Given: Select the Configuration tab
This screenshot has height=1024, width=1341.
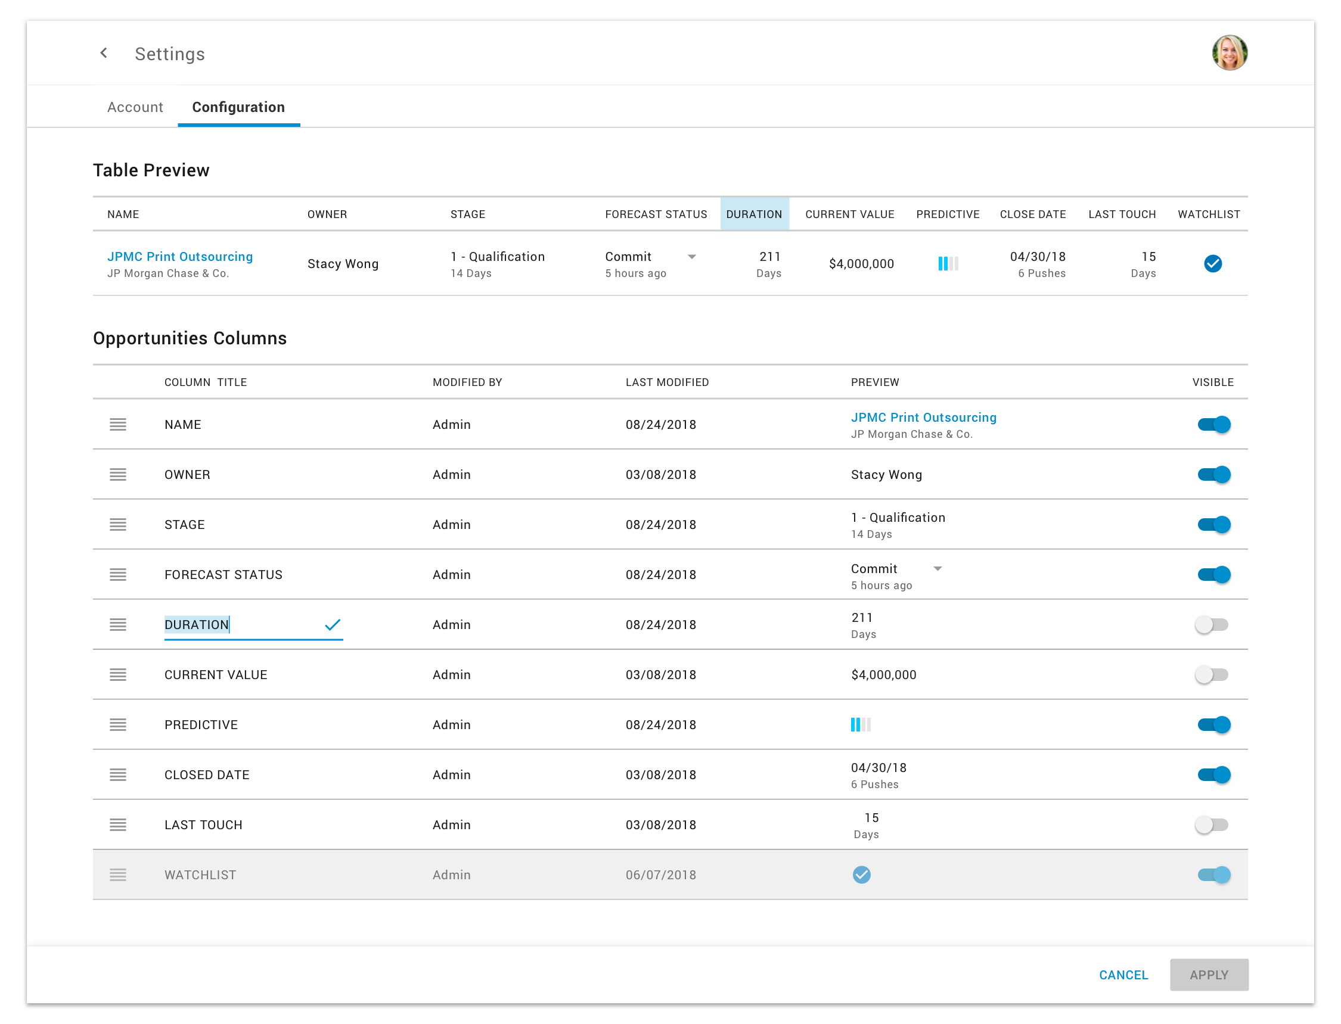Looking at the screenshot, I should pyautogui.click(x=238, y=107).
